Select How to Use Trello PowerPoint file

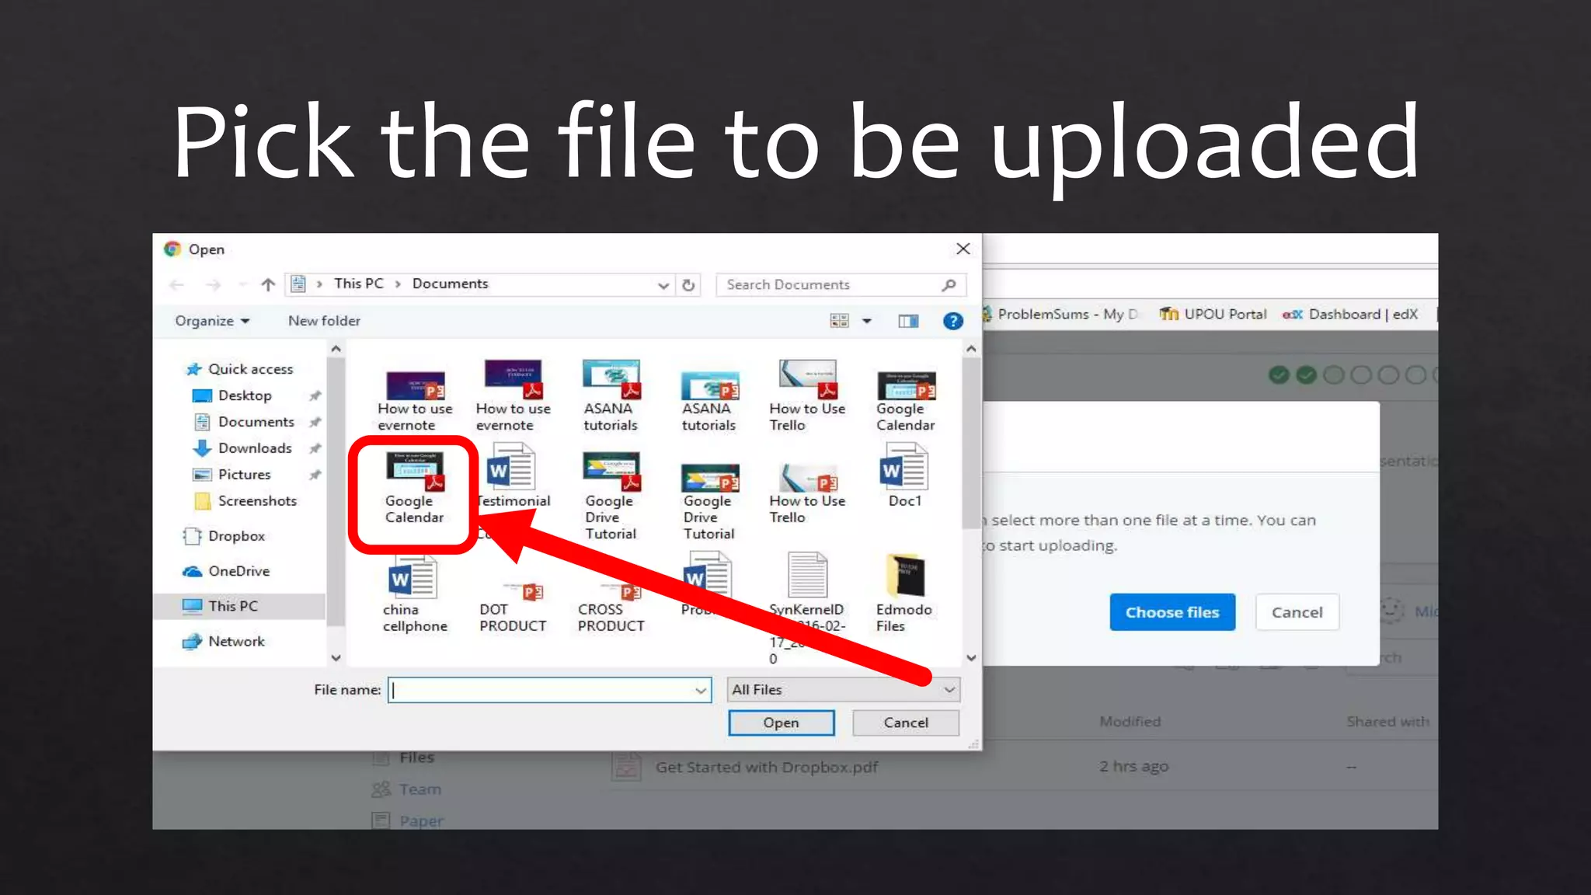pyautogui.click(x=807, y=494)
